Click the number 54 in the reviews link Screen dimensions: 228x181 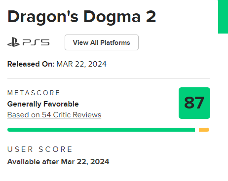pyautogui.click(x=46, y=115)
